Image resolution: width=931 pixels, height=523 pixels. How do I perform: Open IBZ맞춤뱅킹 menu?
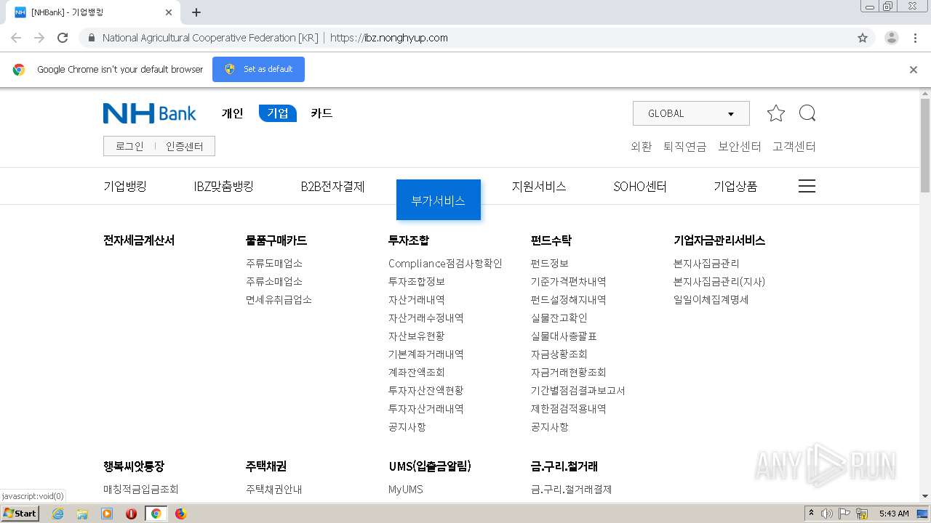pos(224,186)
